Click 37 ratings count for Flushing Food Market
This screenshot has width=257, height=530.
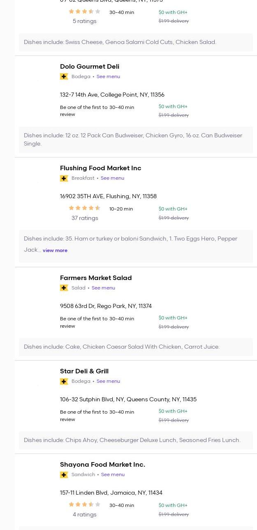tap(85, 218)
